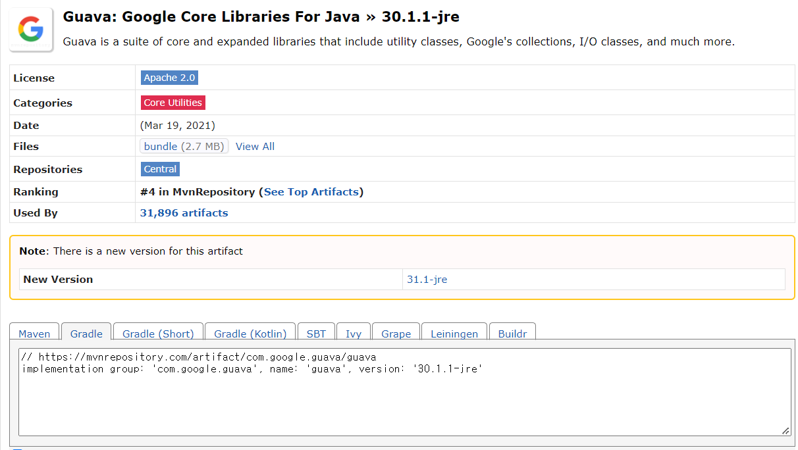Switch to the Buildr tab

tap(512, 332)
